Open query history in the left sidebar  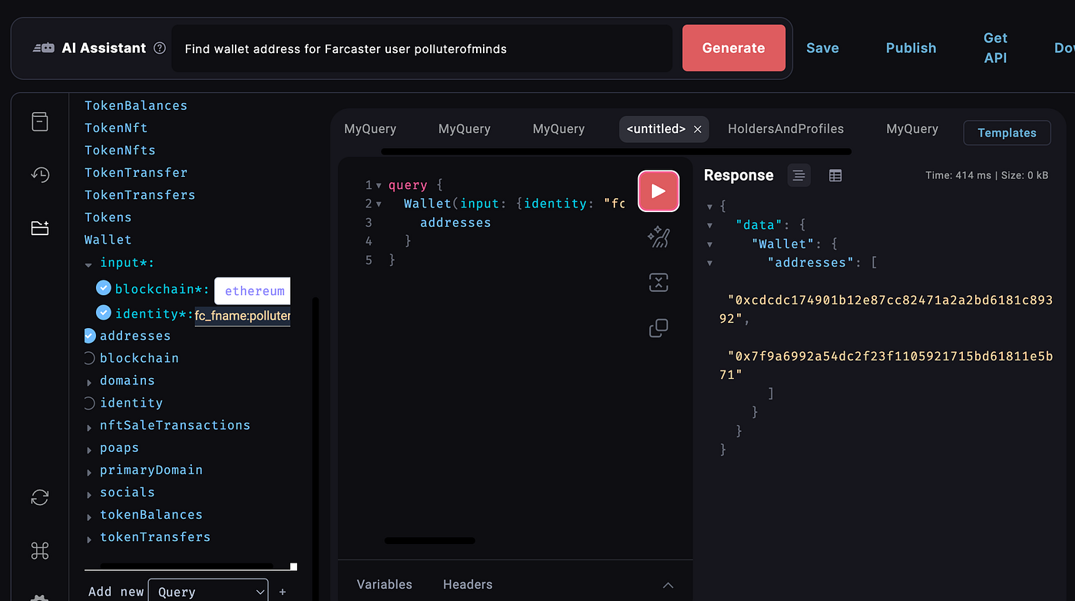(39, 174)
